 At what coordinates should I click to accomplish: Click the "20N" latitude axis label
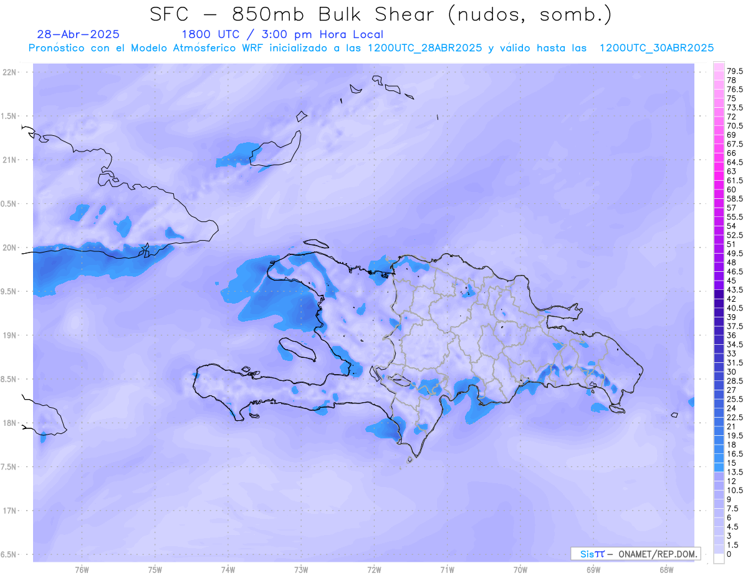pyautogui.click(x=10, y=248)
